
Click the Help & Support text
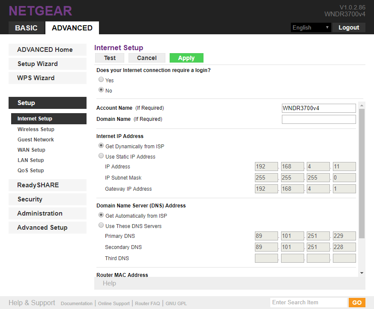[x=32, y=303]
